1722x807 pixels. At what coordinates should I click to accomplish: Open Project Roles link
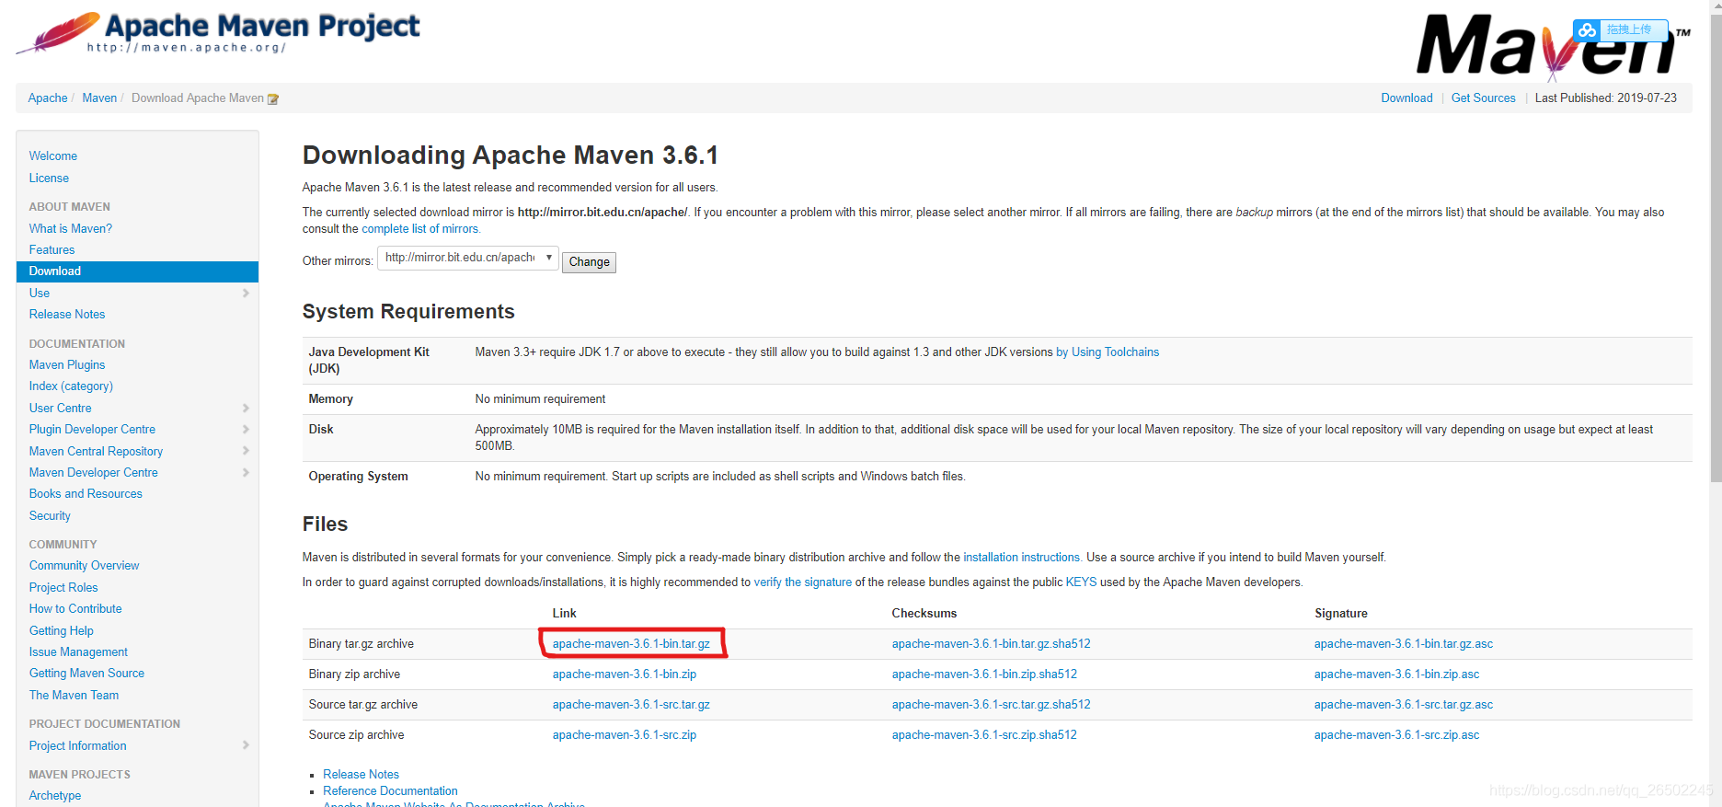pos(63,588)
